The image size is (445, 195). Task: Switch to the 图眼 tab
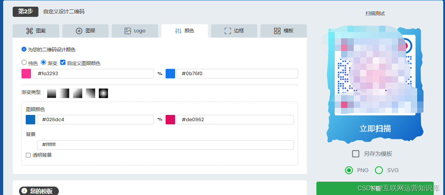[86, 31]
